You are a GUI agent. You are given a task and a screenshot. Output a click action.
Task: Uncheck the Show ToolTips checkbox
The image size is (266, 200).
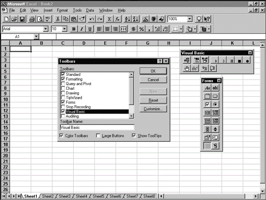(x=134, y=136)
